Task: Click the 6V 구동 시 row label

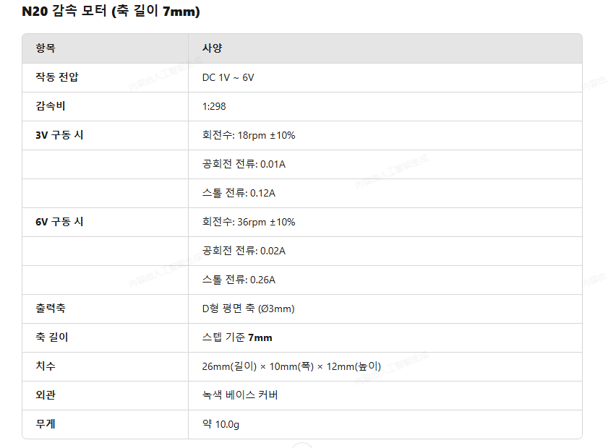Action: pos(59,222)
